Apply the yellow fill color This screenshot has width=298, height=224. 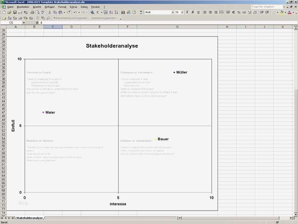point(282,13)
